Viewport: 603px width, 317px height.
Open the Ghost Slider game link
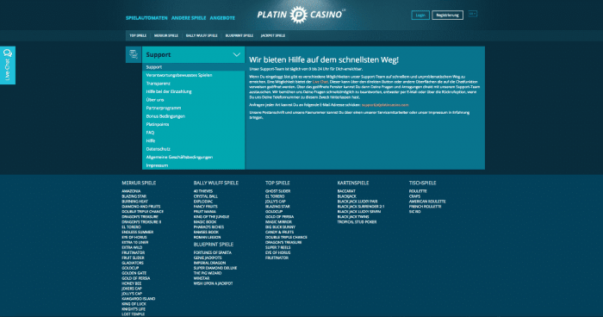click(x=277, y=191)
